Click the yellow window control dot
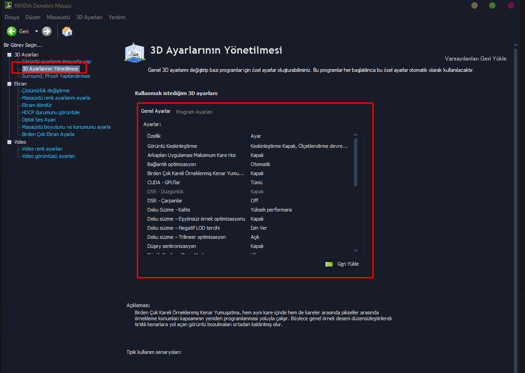 [x=475, y=5]
